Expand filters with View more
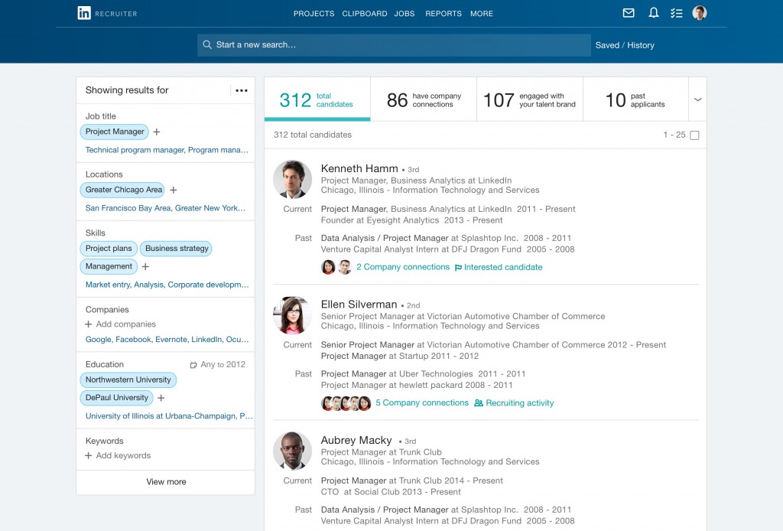The image size is (783, 531). pos(166,481)
